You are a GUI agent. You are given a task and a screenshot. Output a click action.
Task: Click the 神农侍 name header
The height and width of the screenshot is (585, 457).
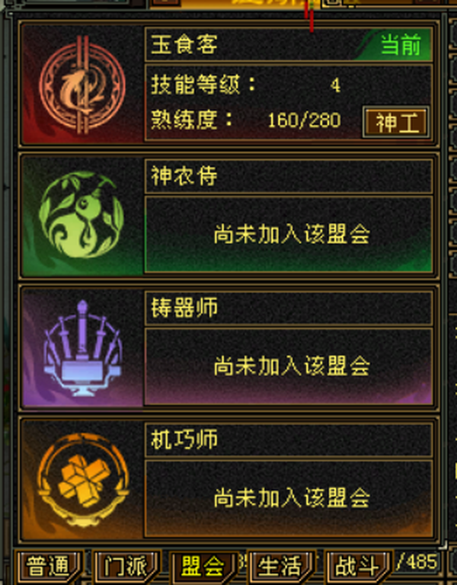pyautogui.click(x=289, y=176)
